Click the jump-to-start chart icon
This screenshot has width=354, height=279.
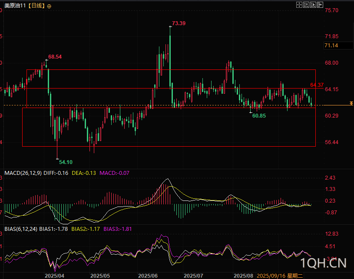point(306,5)
